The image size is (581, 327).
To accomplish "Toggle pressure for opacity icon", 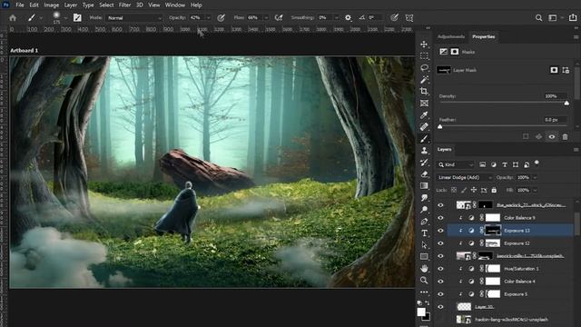I will point(221,18).
